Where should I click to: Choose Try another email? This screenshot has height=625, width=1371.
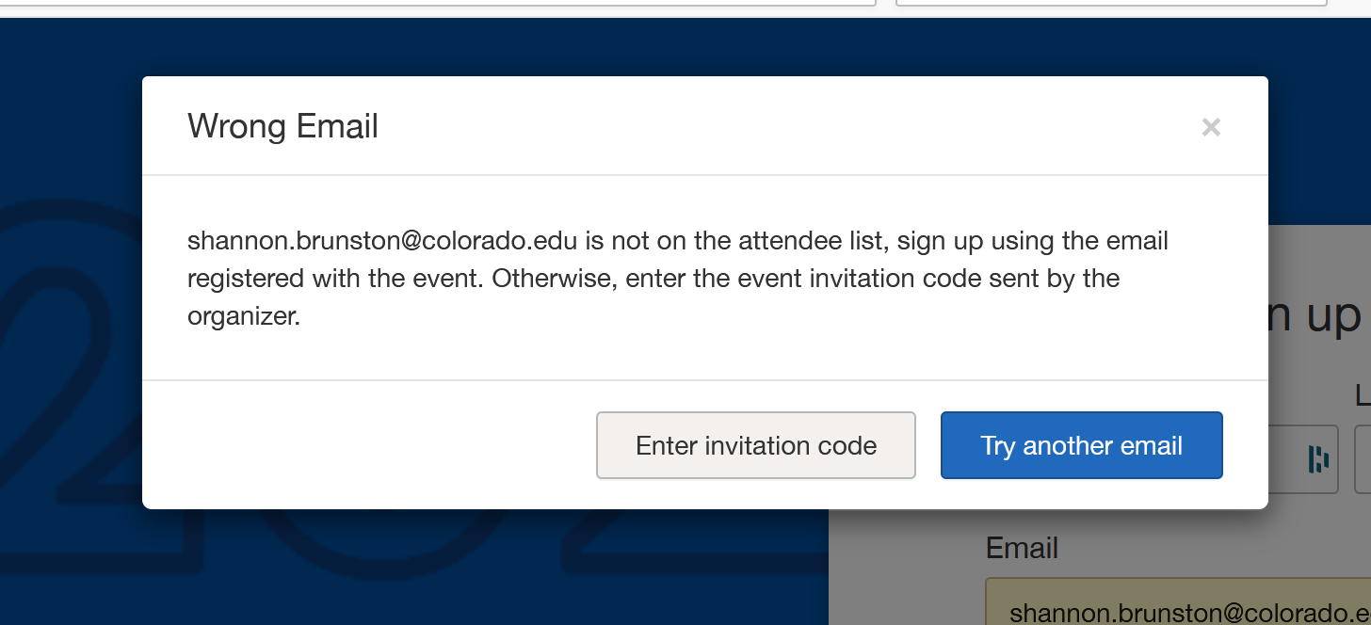[1081, 445]
